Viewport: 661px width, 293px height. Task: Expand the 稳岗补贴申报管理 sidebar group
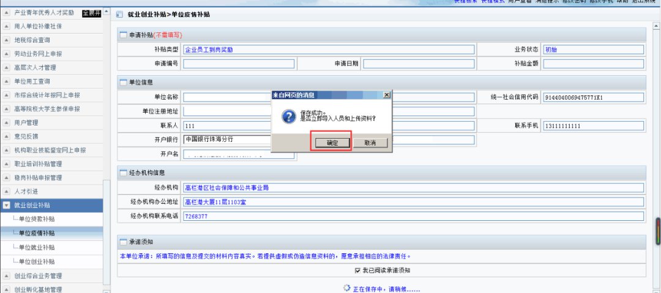point(7,177)
